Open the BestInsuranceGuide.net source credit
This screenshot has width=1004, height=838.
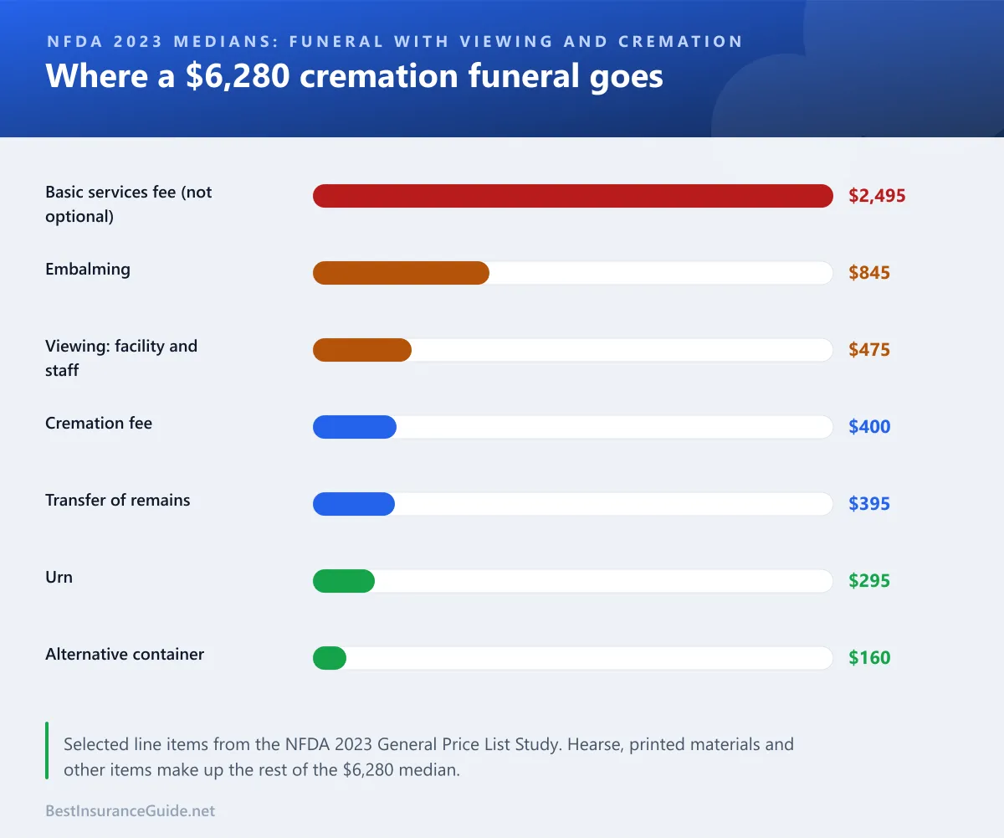pos(131,811)
